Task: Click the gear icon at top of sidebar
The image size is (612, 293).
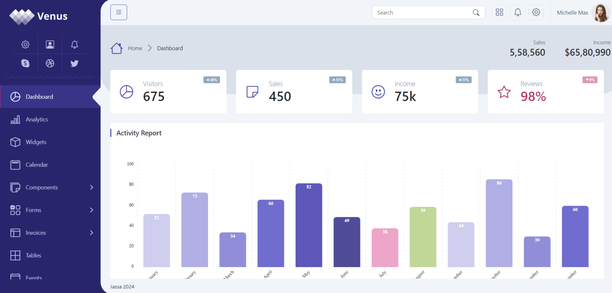Action: pos(25,44)
